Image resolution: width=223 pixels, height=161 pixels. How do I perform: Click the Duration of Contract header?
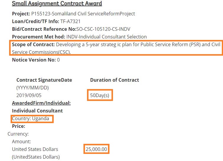tap(115, 80)
